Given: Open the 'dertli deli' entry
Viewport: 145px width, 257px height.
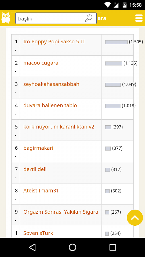Looking at the screenshot, I should 35,169.
